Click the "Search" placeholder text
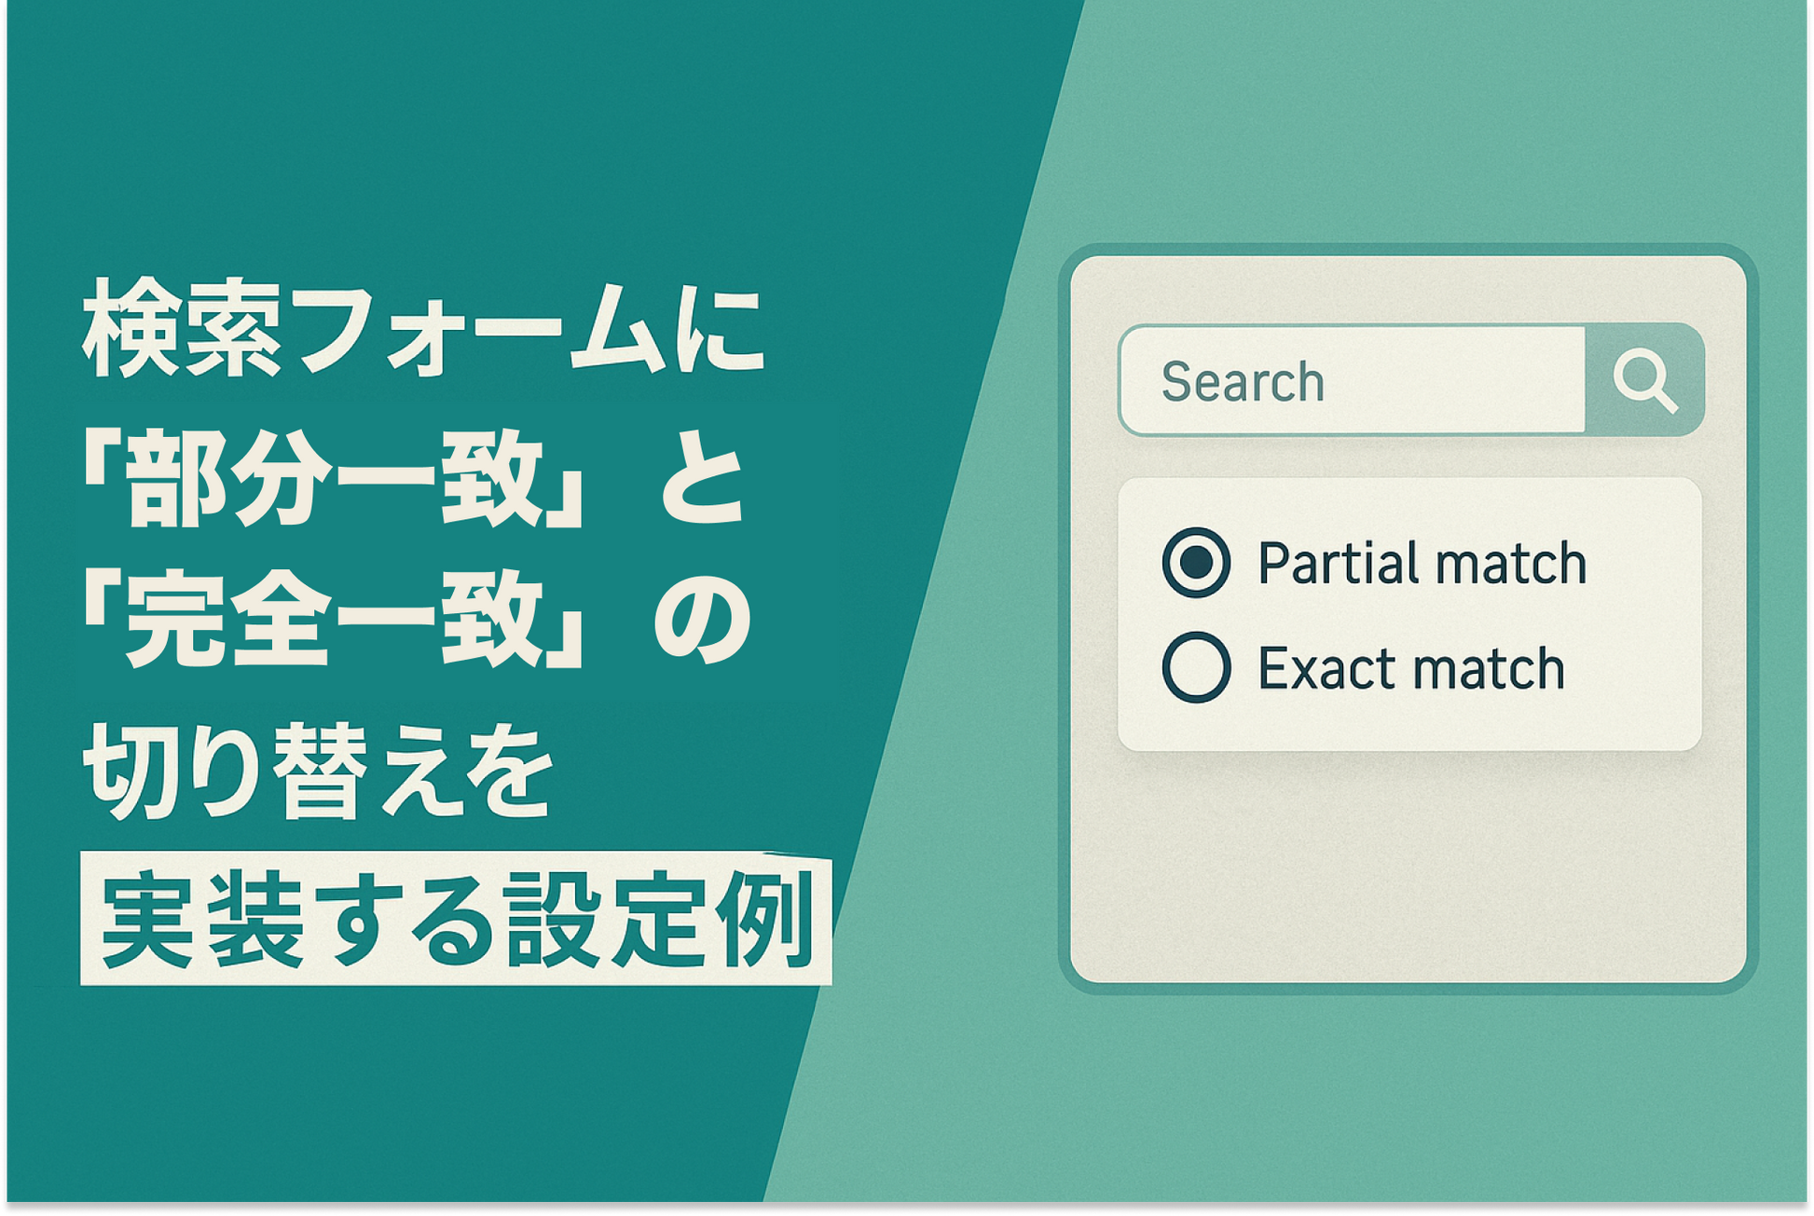The height and width of the screenshot is (1216, 1814). (1243, 382)
